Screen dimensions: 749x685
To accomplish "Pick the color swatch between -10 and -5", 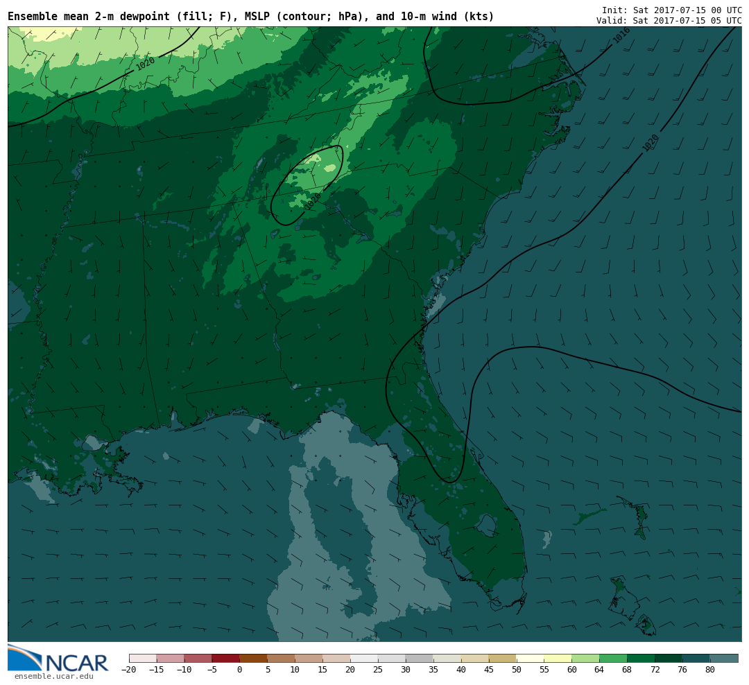I will pyautogui.click(x=198, y=658).
